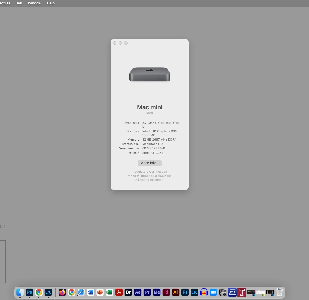Restore the minimized Chrome window from Dock
The height and width of the screenshot is (300, 309).
[261, 293]
